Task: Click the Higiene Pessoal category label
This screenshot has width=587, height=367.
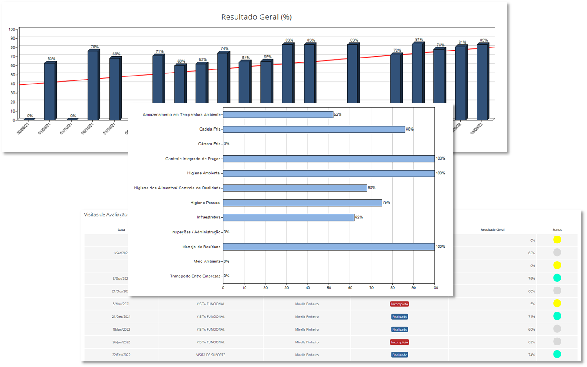Action: tap(205, 203)
